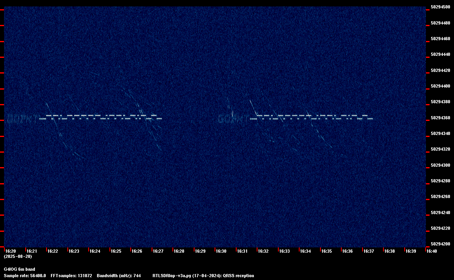The image size is (454, 280).
Task: Select the 50294400 frequency label
Action: click(x=440, y=86)
